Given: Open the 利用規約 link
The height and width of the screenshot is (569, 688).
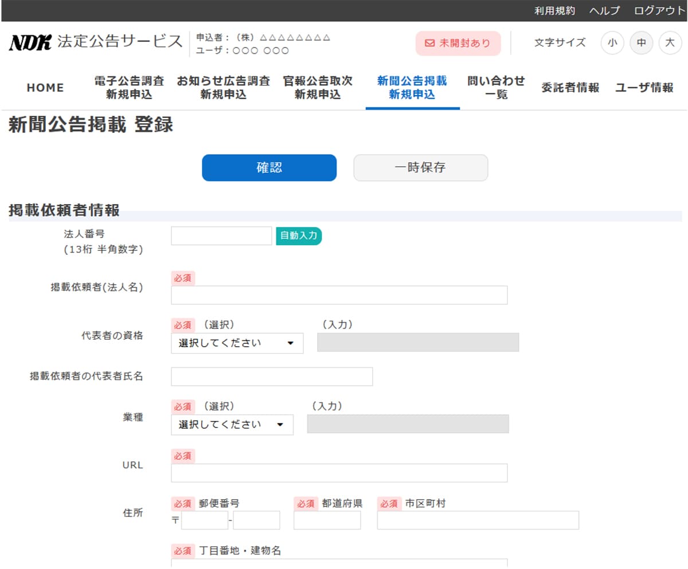Looking at the screenshot, I should 554,11.
